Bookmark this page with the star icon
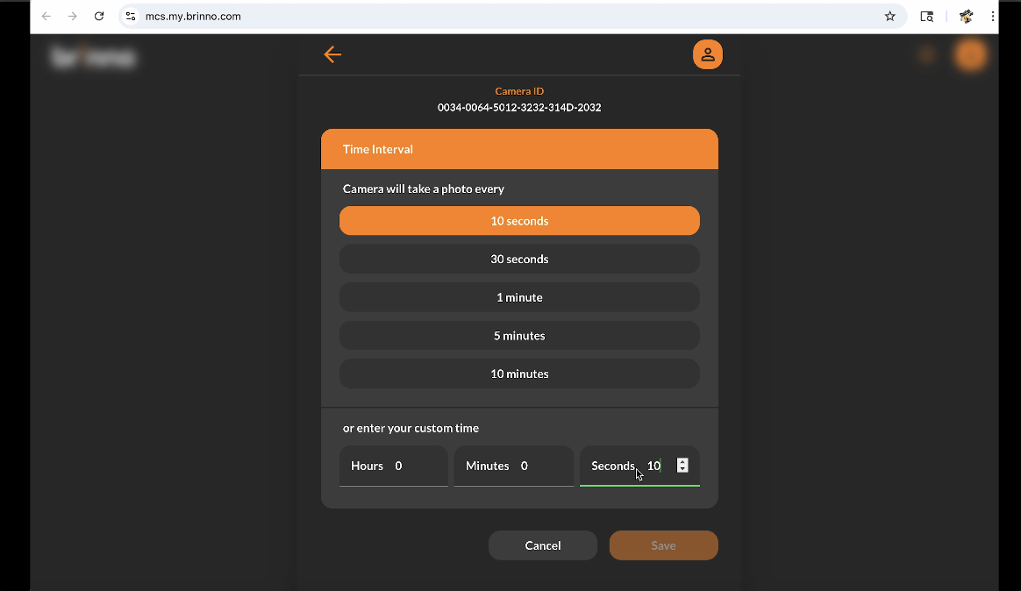Viewport: 1021px width, 591px height. (x=889, y=16)
